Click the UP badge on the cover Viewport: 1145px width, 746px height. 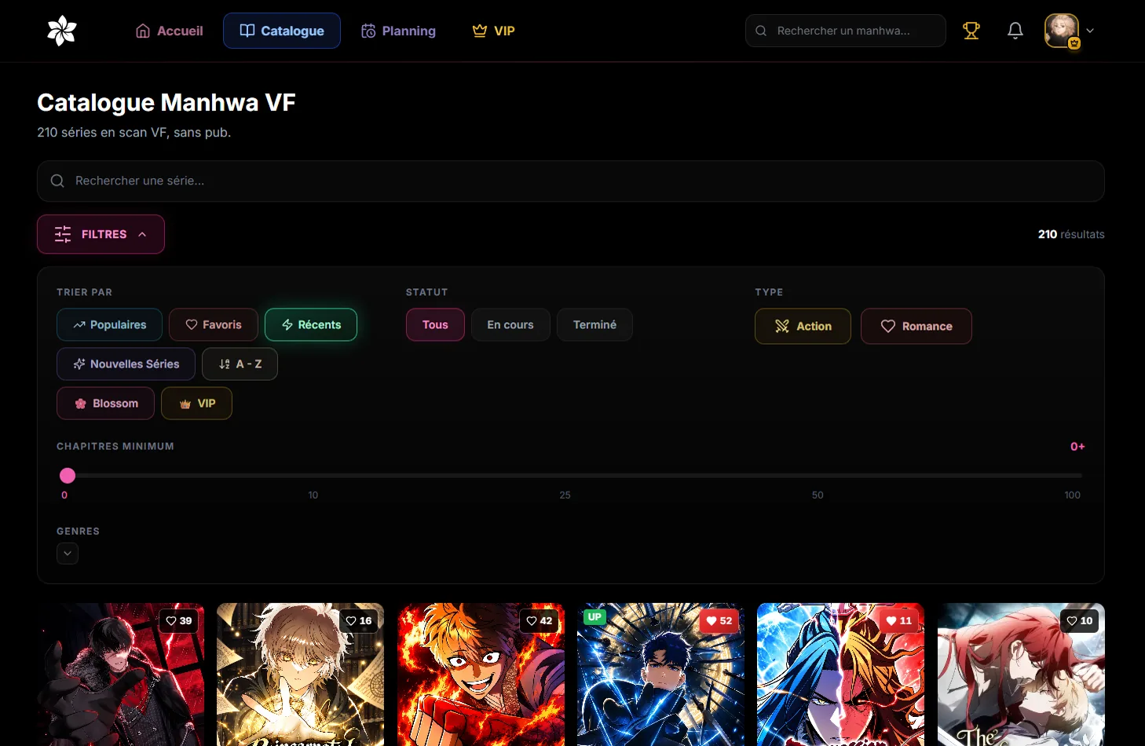click(594, 616)
